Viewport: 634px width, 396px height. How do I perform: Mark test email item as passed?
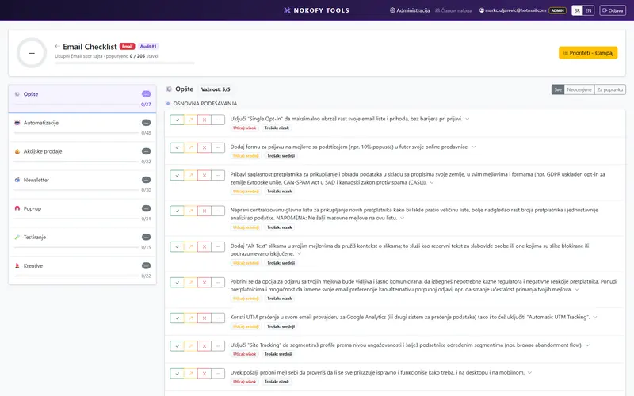coord(177,374)
